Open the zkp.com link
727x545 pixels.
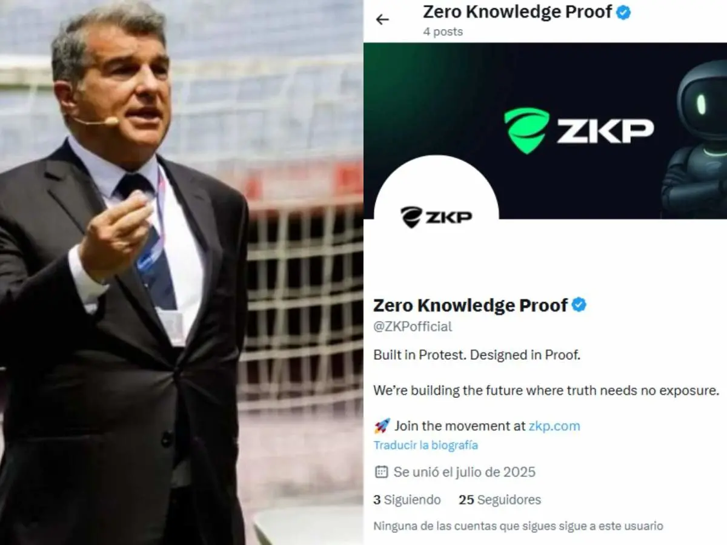[554, 426]
